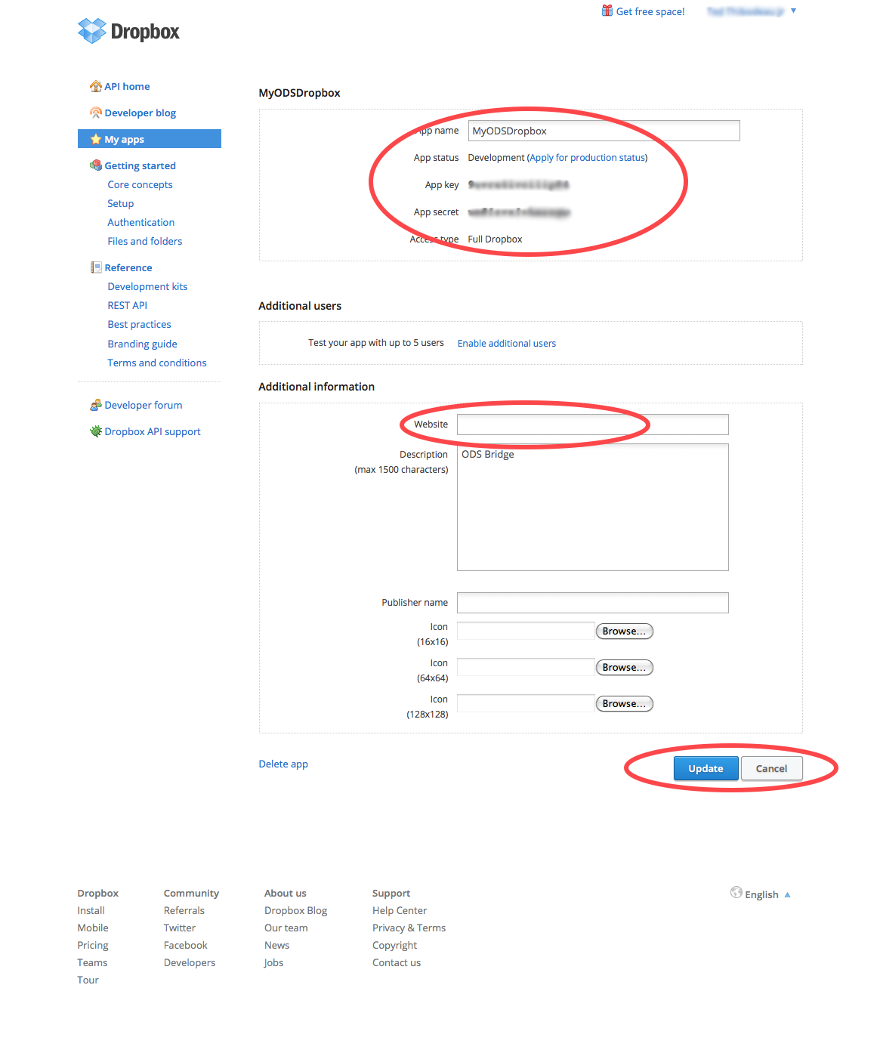Click the Developer forum people icon

[x=96, y=405]
